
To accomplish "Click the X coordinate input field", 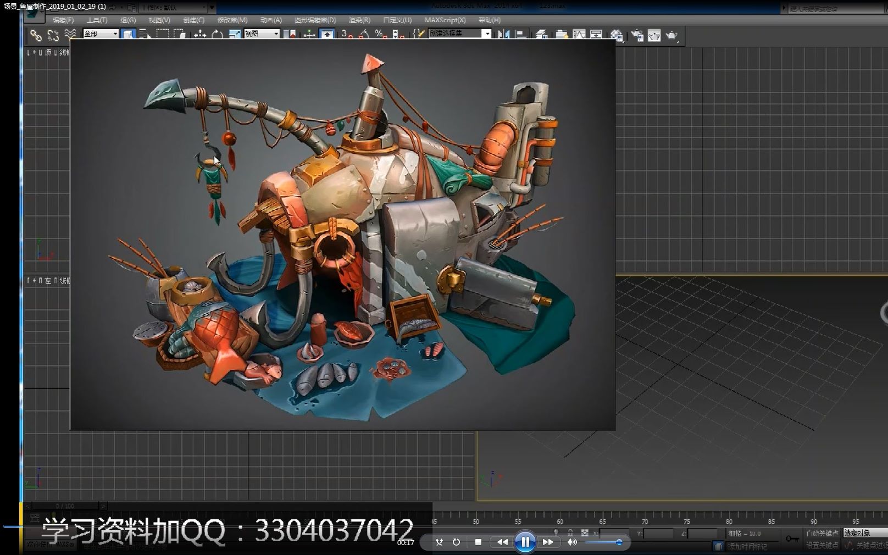I will (x=614, y=533).
